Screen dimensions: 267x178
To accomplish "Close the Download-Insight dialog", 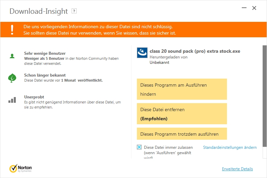I will tap(254, 8).
